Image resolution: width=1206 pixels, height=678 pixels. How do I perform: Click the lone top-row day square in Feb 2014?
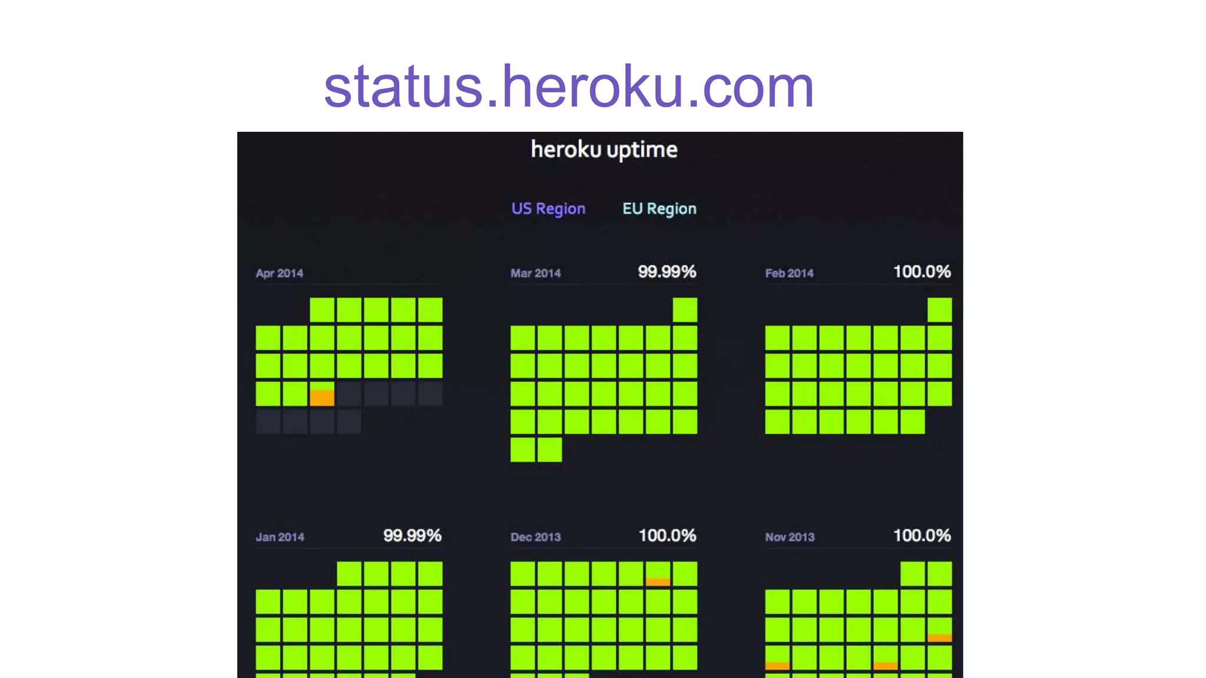coord(939,310)
